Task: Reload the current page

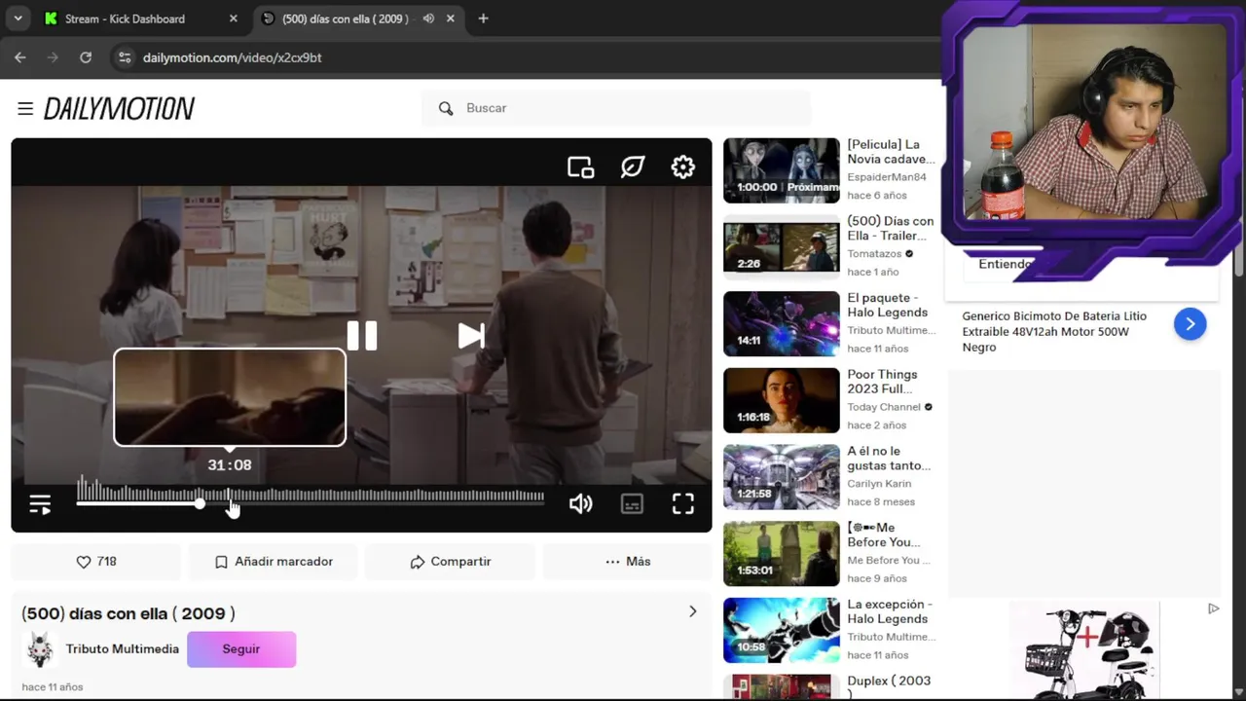Action: point(86,57)
